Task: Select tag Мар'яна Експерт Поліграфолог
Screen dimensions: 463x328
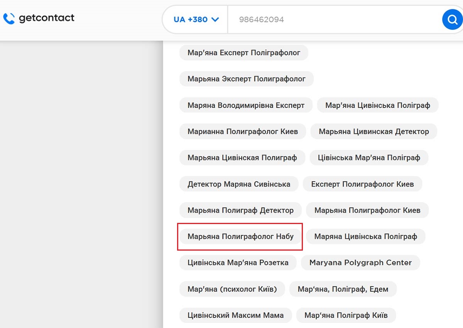Action: [x=243, y=52]
